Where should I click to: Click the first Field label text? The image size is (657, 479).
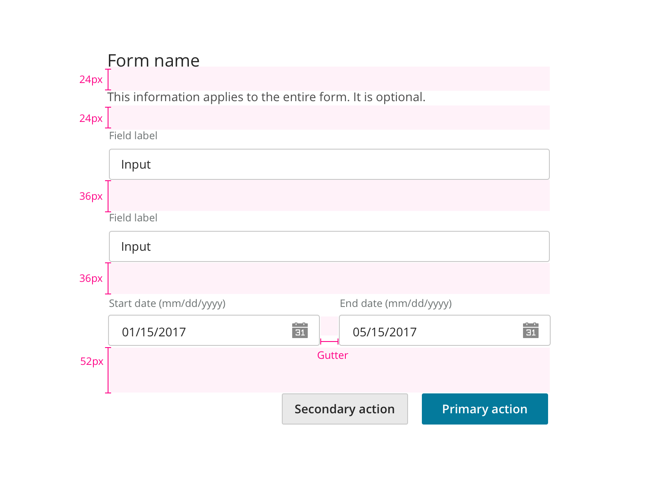click(x=133, y=136)
